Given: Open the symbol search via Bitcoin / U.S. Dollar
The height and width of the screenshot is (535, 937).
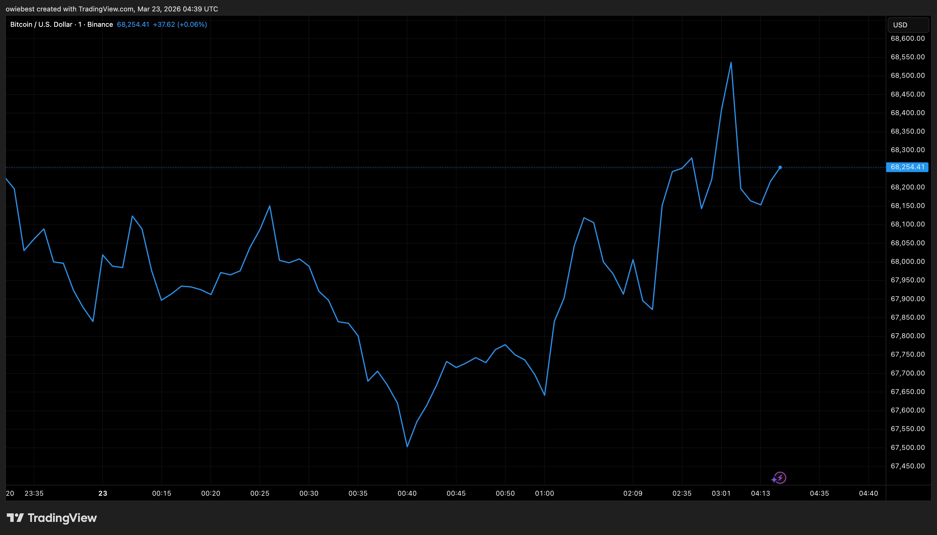Looking at the screenshot, I should tap(40, 24).
